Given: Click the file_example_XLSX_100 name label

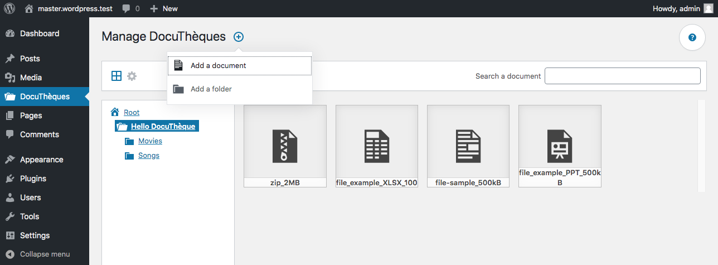Looking at the screenshot, I should pos(377,182).
